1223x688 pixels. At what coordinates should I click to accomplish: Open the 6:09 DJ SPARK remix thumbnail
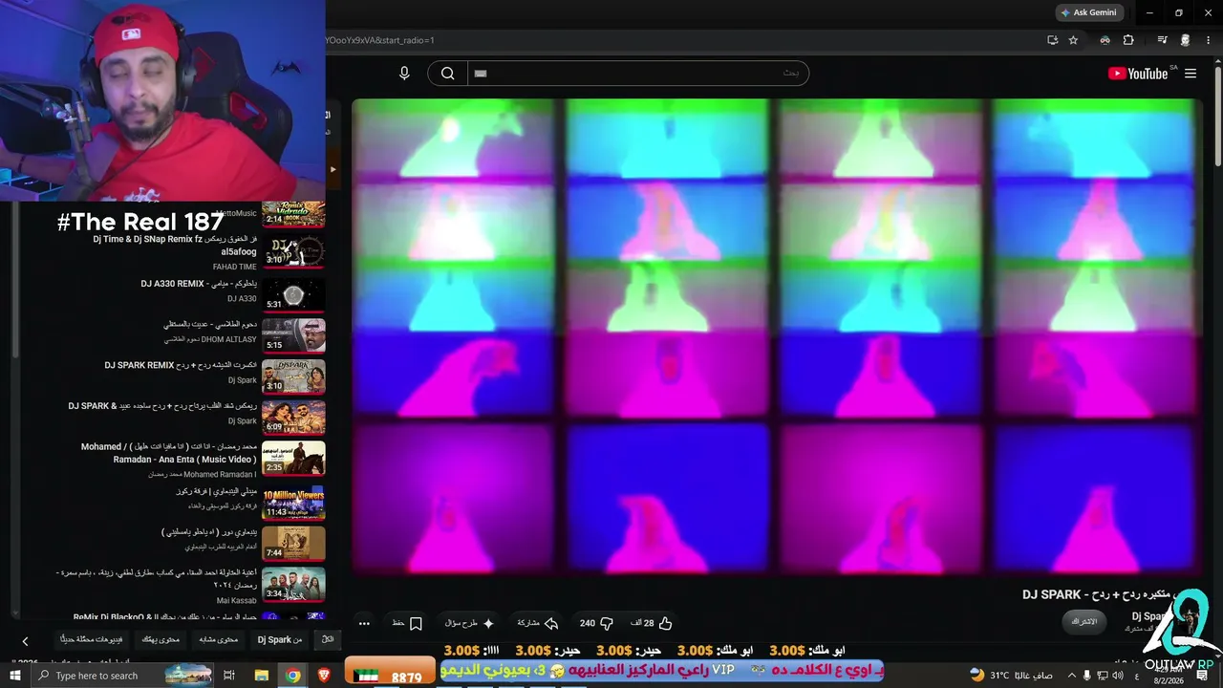click(293, 418)
